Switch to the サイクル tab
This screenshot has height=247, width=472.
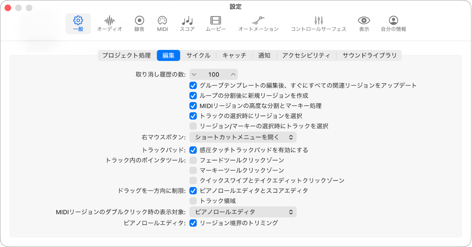click(198, 55)
